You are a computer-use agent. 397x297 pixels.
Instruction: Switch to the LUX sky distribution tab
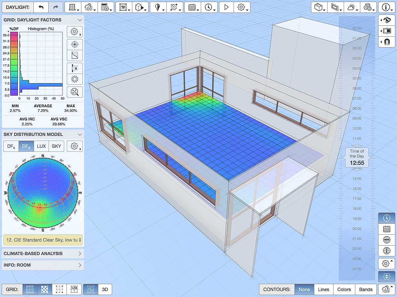tap(41, 146)
